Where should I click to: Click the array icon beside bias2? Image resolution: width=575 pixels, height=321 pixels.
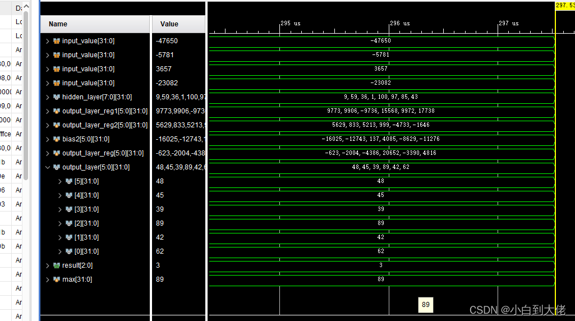click(57, 139)
